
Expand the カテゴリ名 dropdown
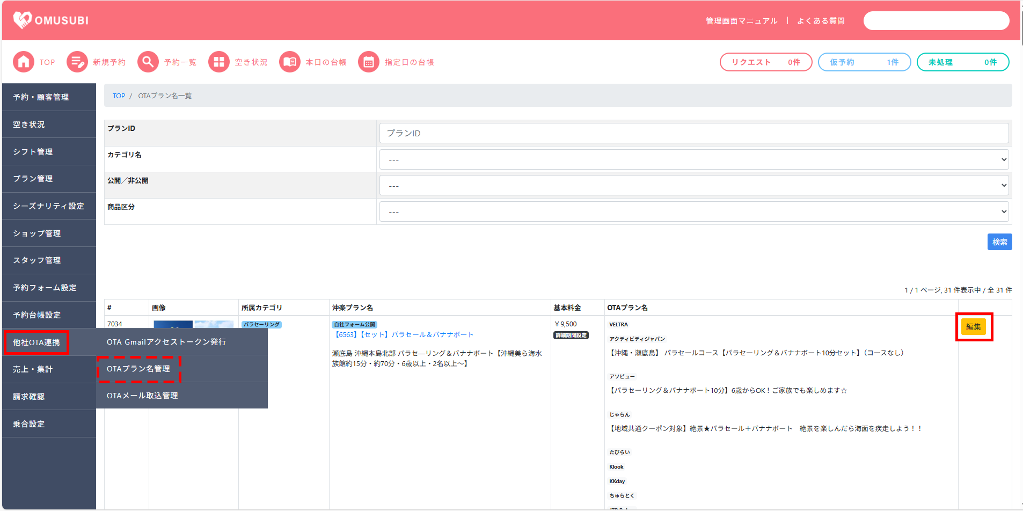pos(693,159)
